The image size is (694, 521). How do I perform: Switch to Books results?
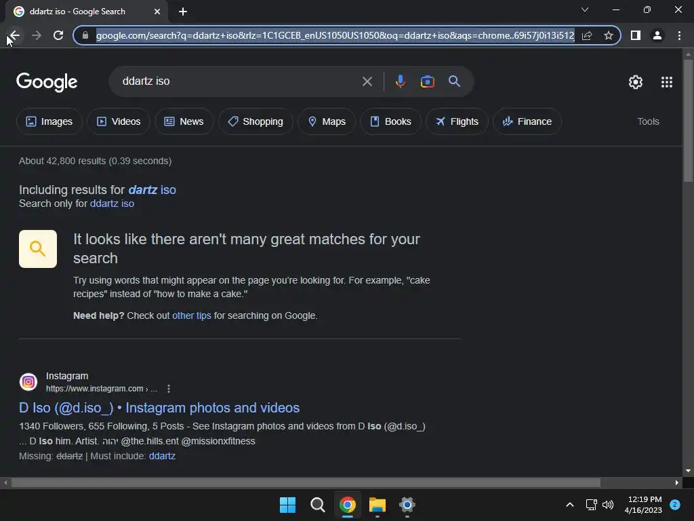[391, 121]
